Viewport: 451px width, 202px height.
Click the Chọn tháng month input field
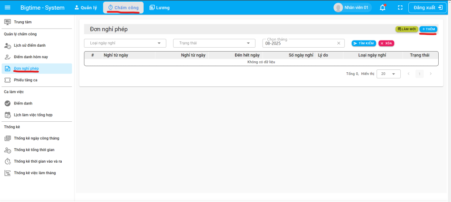[299, 43]
